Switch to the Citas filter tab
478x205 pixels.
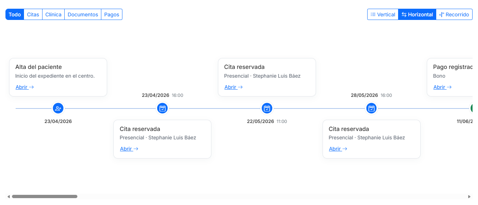(x=33, y=15)
